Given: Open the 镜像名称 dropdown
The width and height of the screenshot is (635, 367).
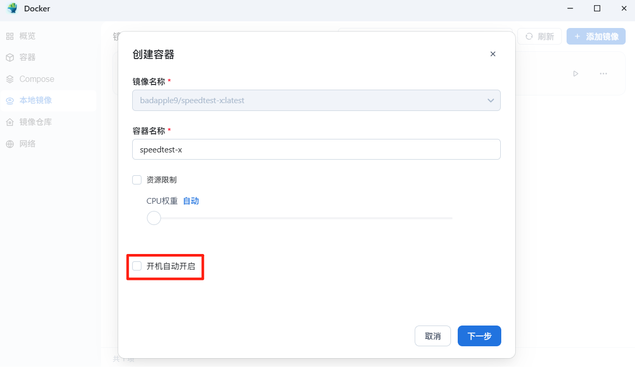Looking at the screenshot, I should 316,100.
